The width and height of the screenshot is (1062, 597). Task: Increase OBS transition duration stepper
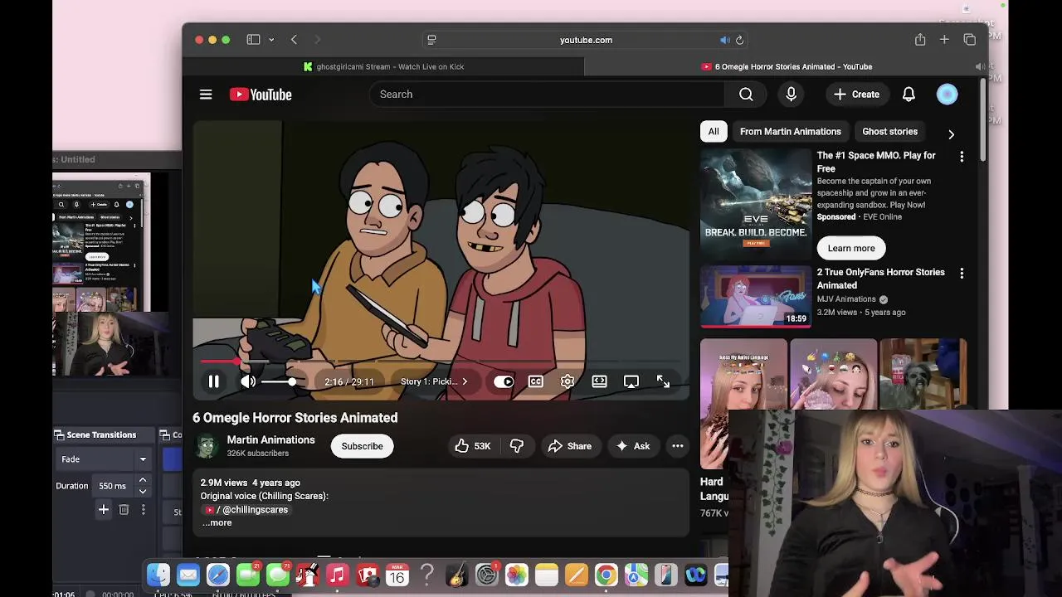[x=143, y=481]
